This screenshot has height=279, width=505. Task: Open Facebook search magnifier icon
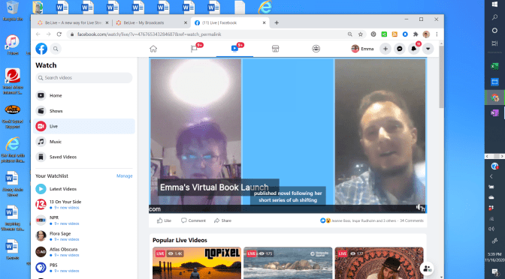pos(56,49)
